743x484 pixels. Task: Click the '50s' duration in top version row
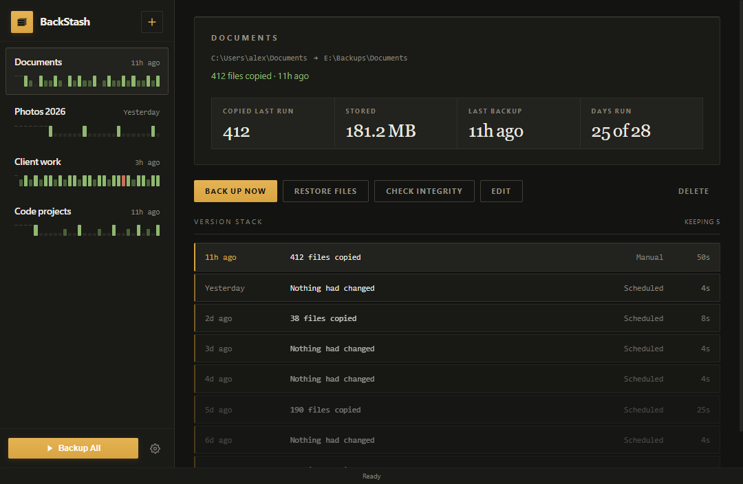click(x=703, y=257)
